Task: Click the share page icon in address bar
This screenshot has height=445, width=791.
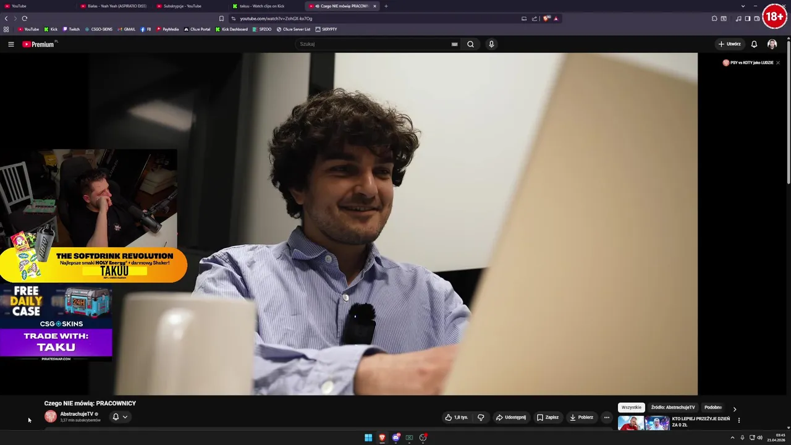Action: pyautogui.click(x=535, y=19)
